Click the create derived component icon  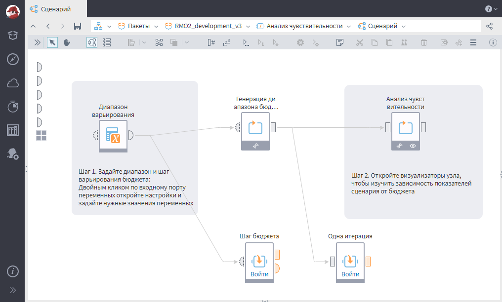click(459, 42)
